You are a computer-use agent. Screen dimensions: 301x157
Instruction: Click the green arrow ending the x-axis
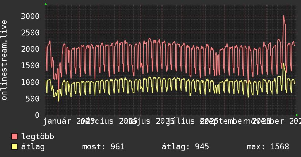click(297, 115)
